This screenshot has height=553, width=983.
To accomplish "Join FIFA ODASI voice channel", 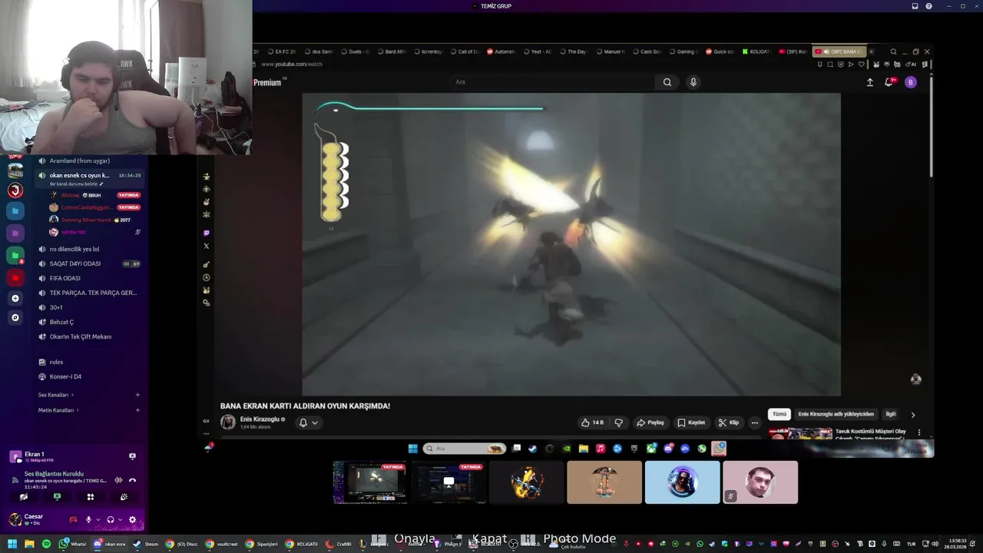I will (x=90, y=278).
